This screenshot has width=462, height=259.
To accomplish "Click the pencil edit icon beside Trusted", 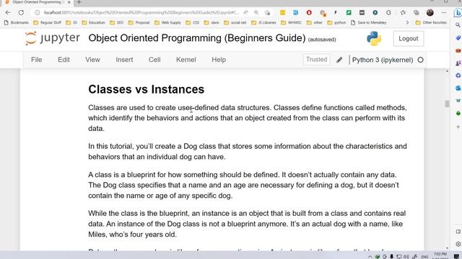I will 339,60.
